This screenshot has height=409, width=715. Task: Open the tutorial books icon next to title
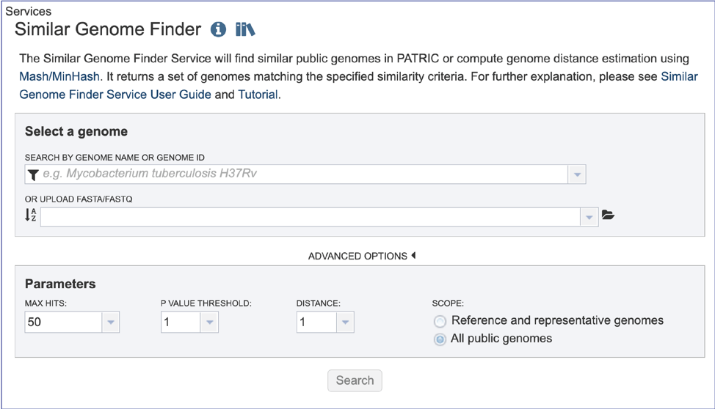(x=245, y=29)
